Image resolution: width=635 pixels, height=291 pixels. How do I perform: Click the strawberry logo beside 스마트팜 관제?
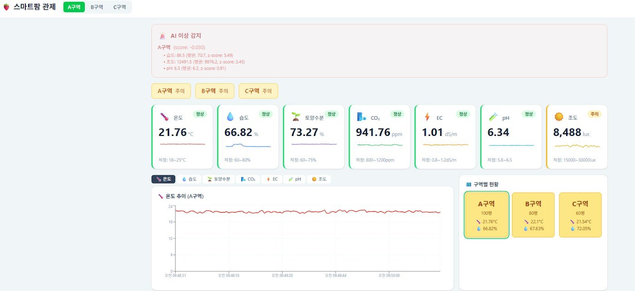(x=6, y=7)
